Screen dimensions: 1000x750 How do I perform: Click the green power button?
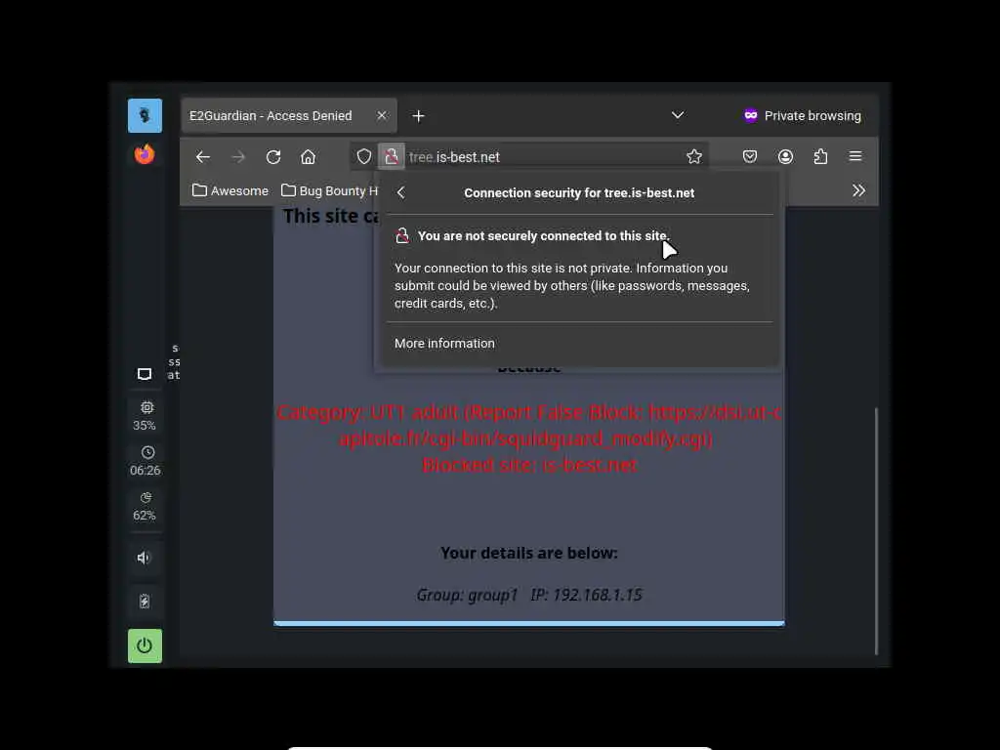pyautogui.click(x=145, y=646)
